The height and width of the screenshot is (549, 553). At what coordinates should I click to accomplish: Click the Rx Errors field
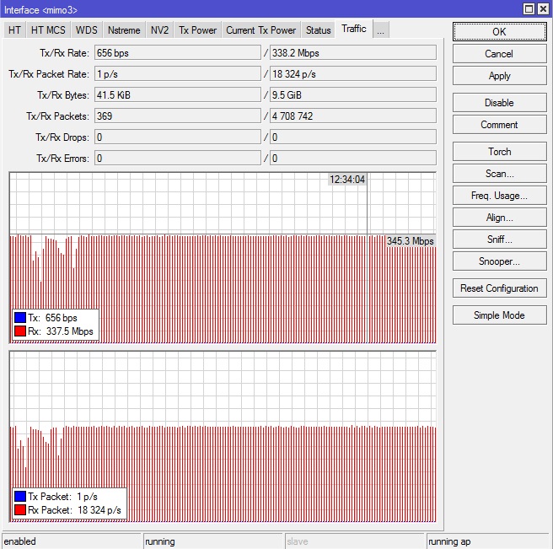(353, 159)
